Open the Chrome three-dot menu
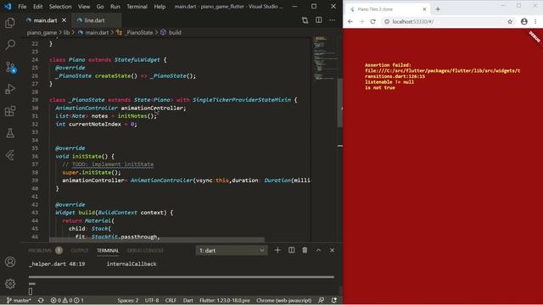 pyautogui.click(x=535, y=21)
